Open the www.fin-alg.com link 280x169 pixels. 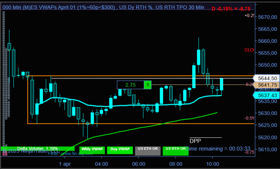tap(77, 153)
